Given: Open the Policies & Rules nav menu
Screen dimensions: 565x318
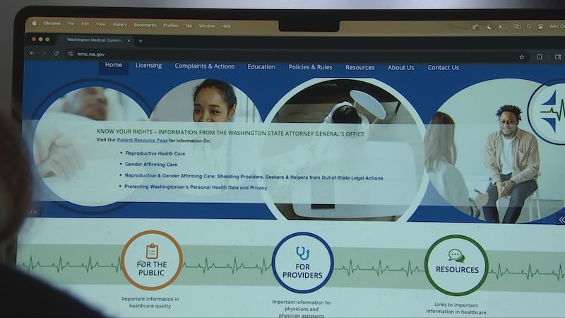Looking at the screenshot, I should click(310, 67).
